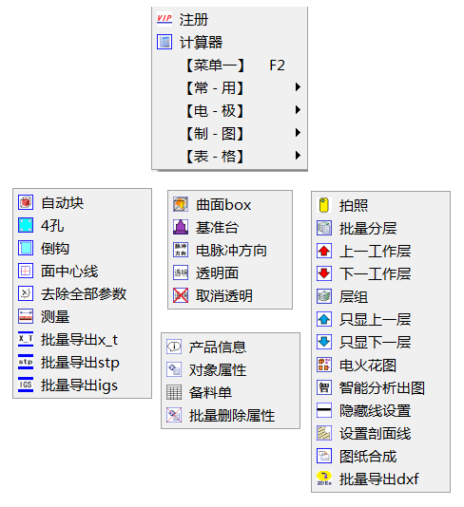Select the 隐藏线设置 label
The width and height of the screenshot is (464, 507).
coord(375,411)
